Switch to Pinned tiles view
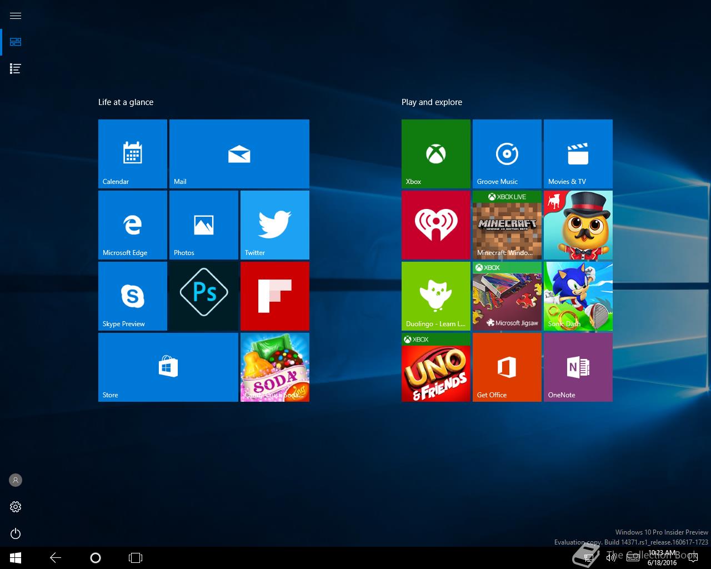This screenshot has height=569, width=711. click(16, 42)
